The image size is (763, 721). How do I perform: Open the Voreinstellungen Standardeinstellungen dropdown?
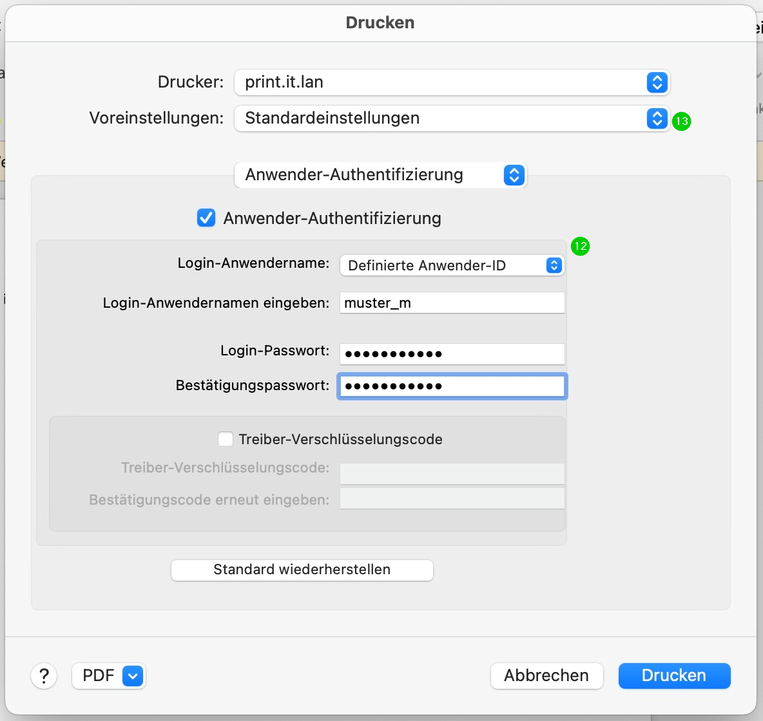coord(438,118)
